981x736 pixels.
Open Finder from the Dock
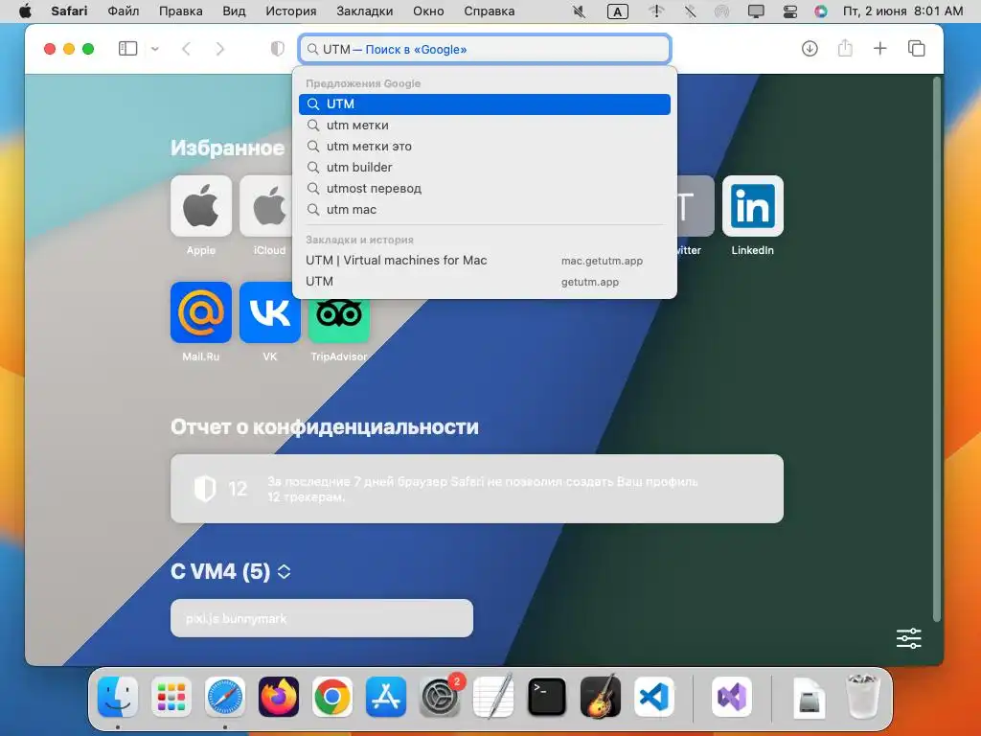tap(118, 697)
